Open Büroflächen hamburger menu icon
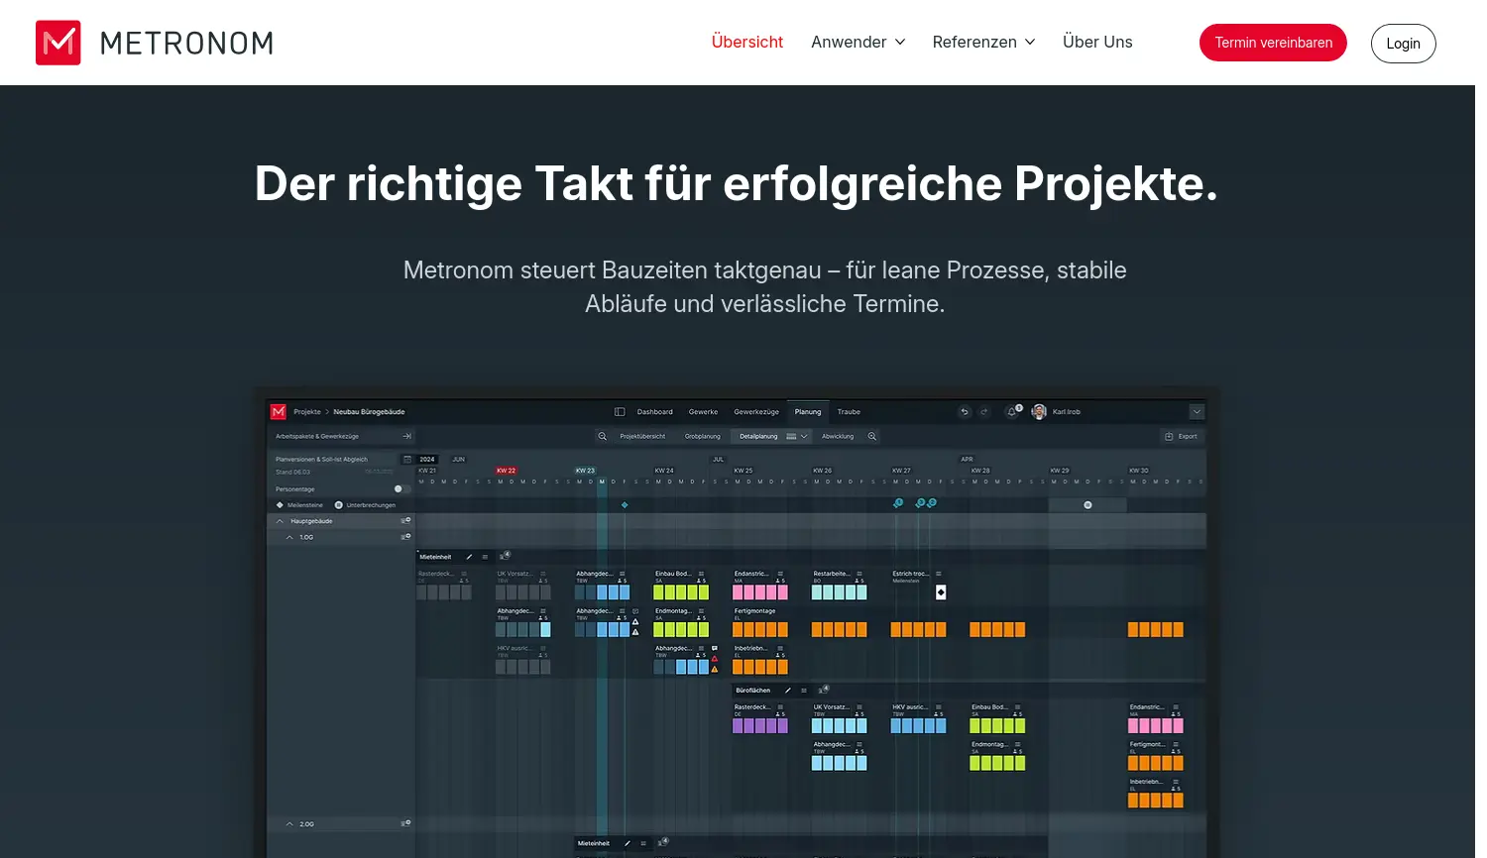Viewport: 1487px width, 858px height. [x=804, y=691]
